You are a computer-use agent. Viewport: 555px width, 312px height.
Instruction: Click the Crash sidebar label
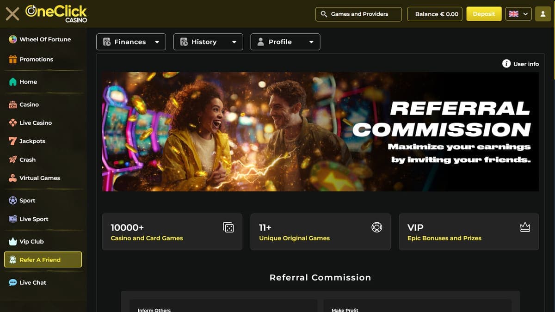pyautogui.click(x=28, y=159)
